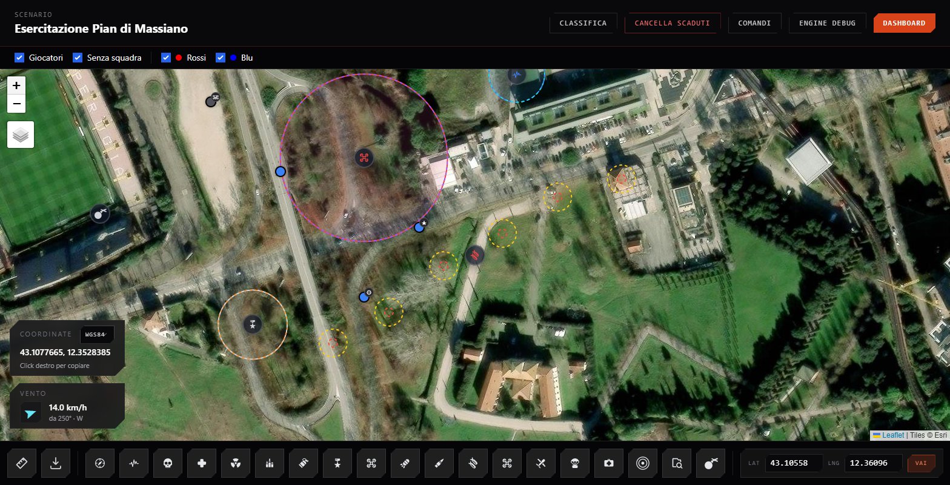
Task: Open the Classifica tab
Action: click(583, 23)
